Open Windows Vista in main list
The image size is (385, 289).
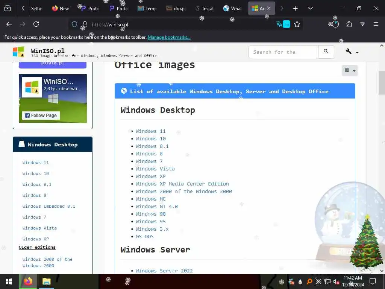pos(155,169)
